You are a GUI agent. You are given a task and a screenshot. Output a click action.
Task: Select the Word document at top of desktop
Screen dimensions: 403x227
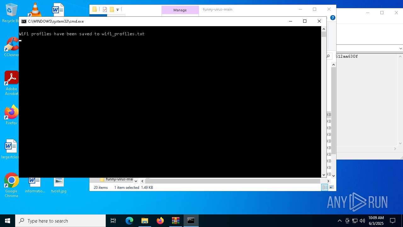click(x=58, y=9)
